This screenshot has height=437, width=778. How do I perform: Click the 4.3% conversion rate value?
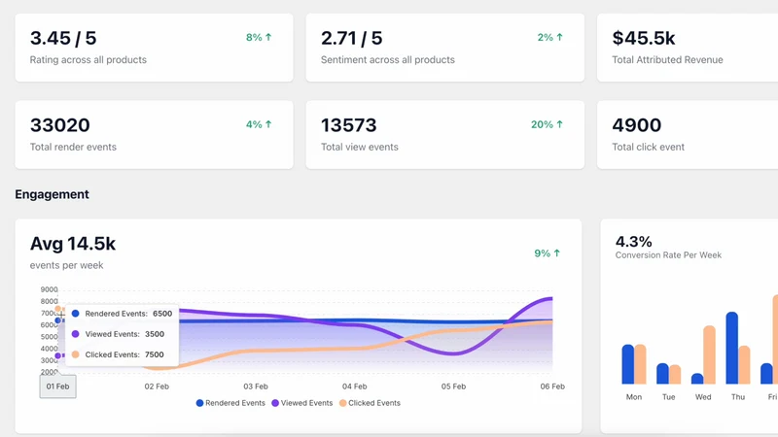coord(634,242)
